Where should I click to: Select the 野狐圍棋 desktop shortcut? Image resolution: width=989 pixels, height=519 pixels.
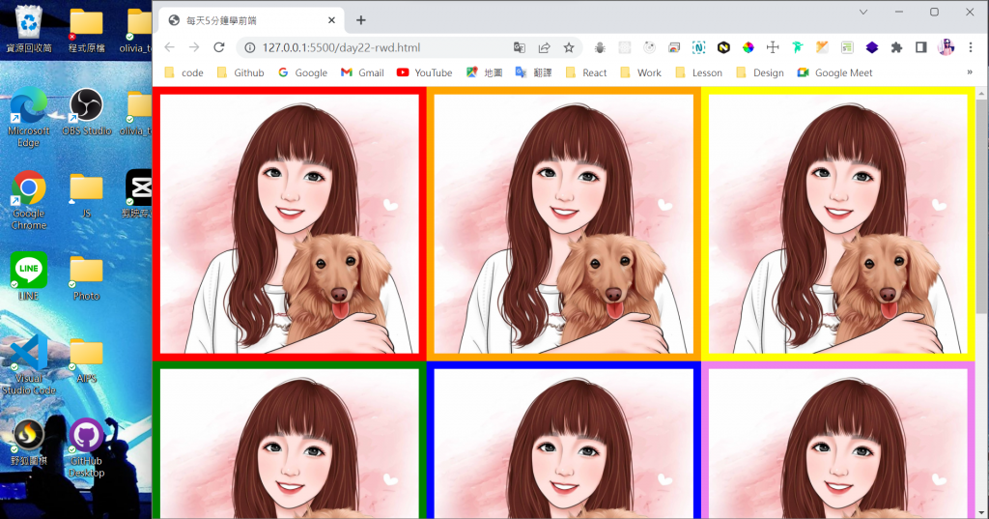(29, 442)
